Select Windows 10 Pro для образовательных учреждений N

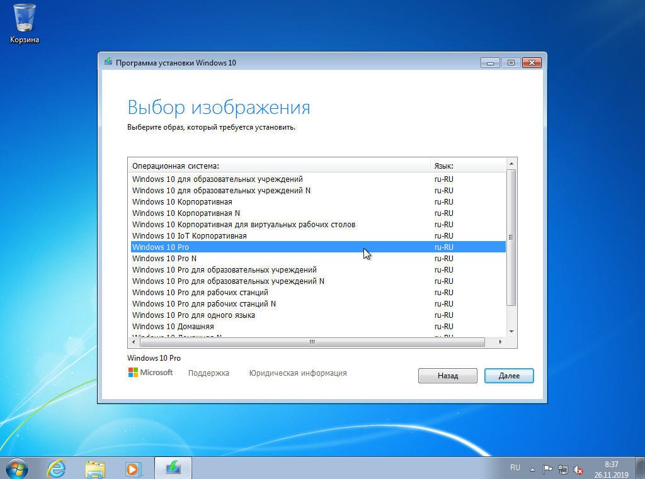318,281
